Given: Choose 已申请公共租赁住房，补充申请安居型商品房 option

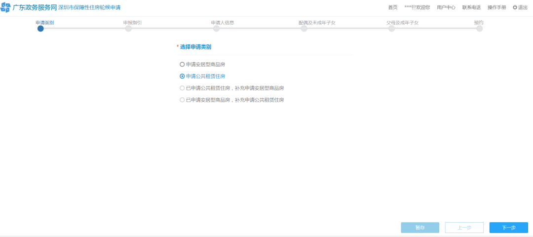Looking at the screenshot, I should (x=182, y=88).
